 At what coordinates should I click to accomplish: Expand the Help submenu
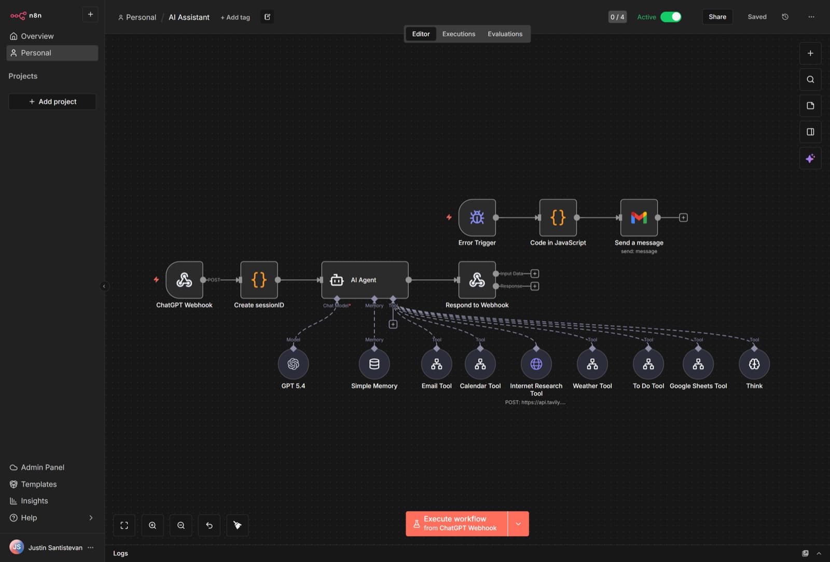91,517
